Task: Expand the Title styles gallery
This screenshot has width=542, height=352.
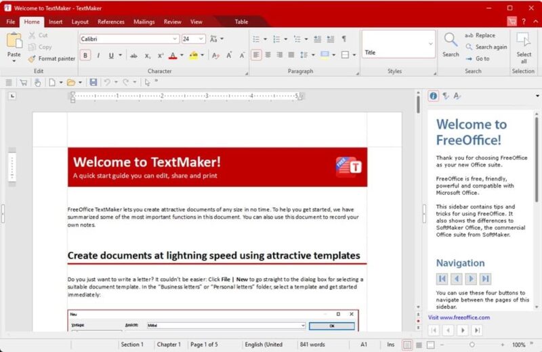Action: [431, 44]
